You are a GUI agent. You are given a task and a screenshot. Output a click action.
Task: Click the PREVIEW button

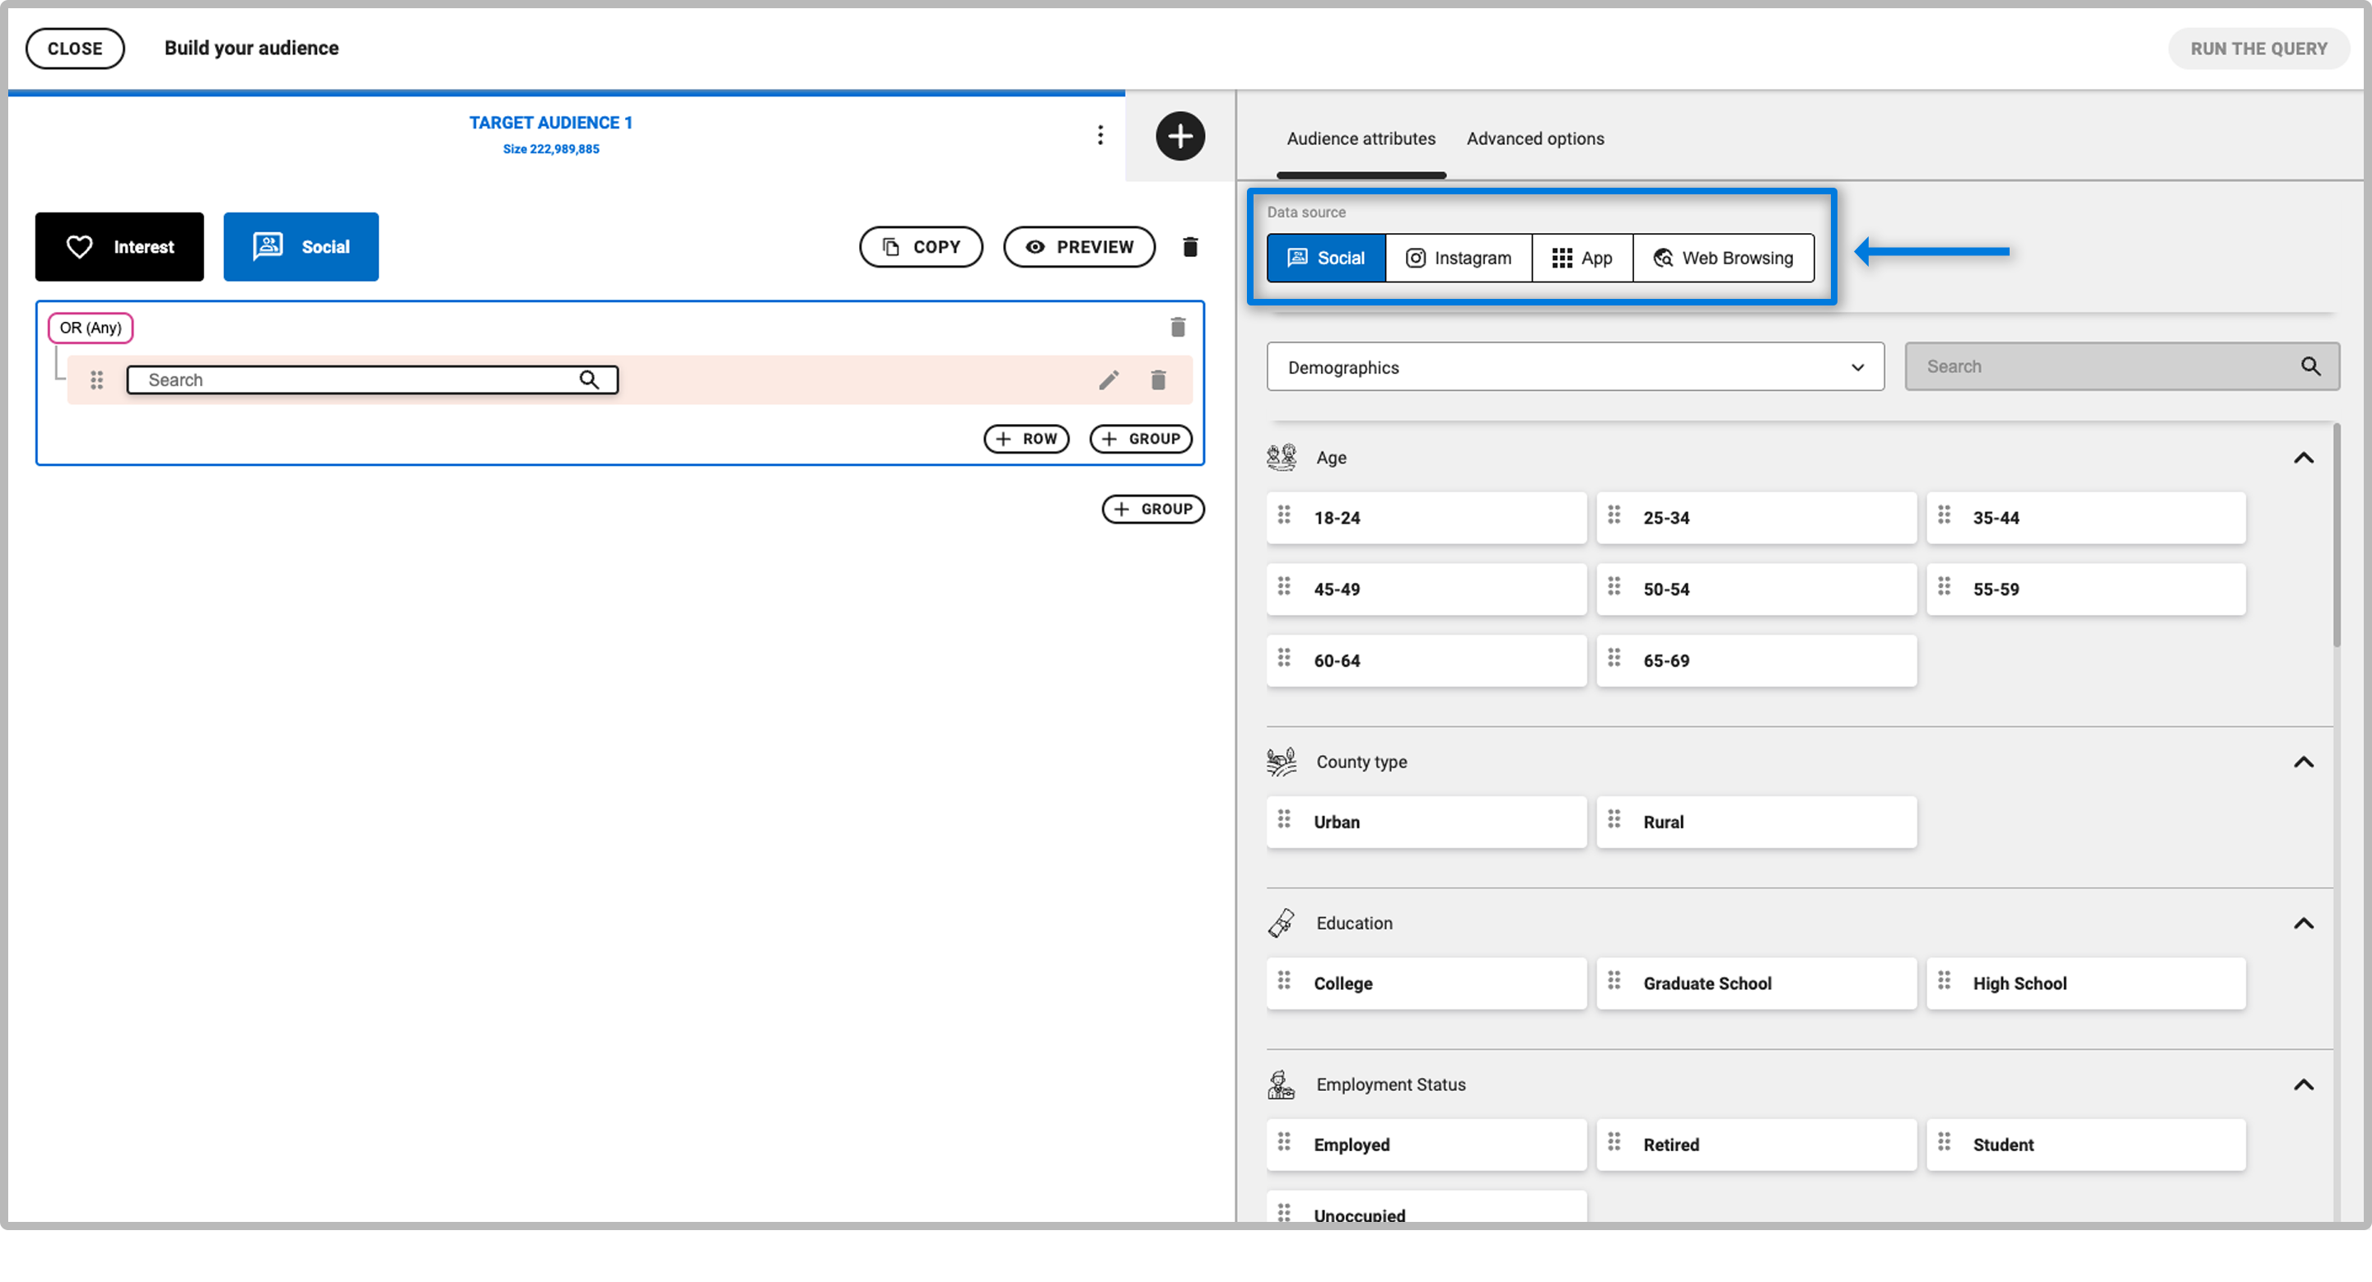tap(1078, 247)
